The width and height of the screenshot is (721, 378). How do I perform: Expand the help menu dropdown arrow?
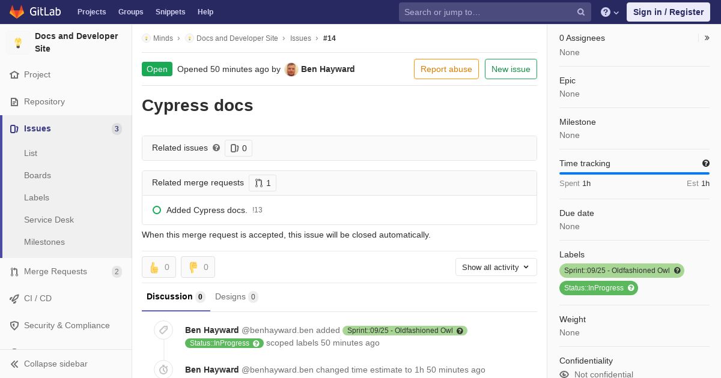pos(616,13)
